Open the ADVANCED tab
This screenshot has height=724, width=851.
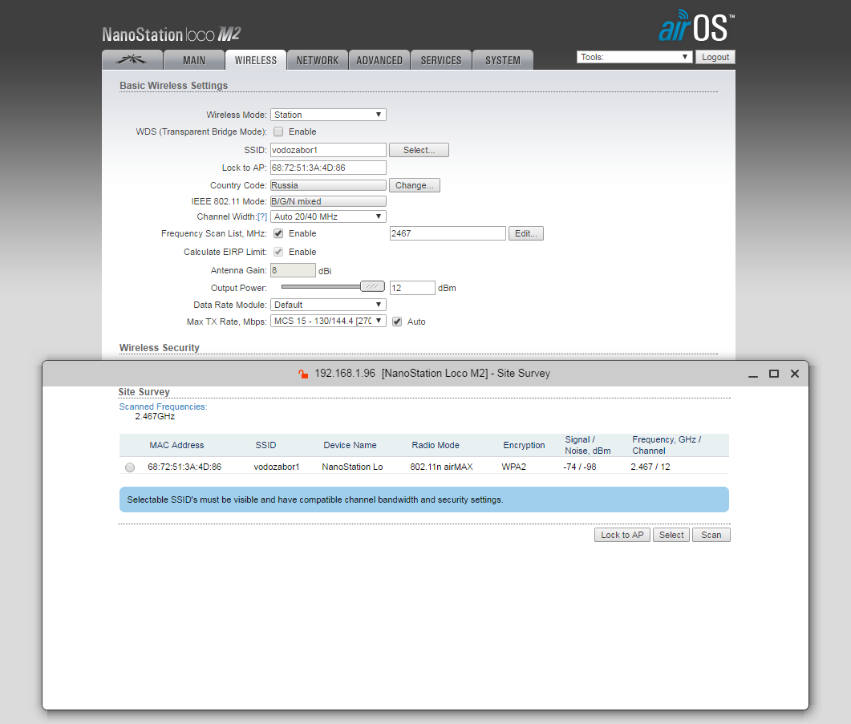(x=379, y=60)
